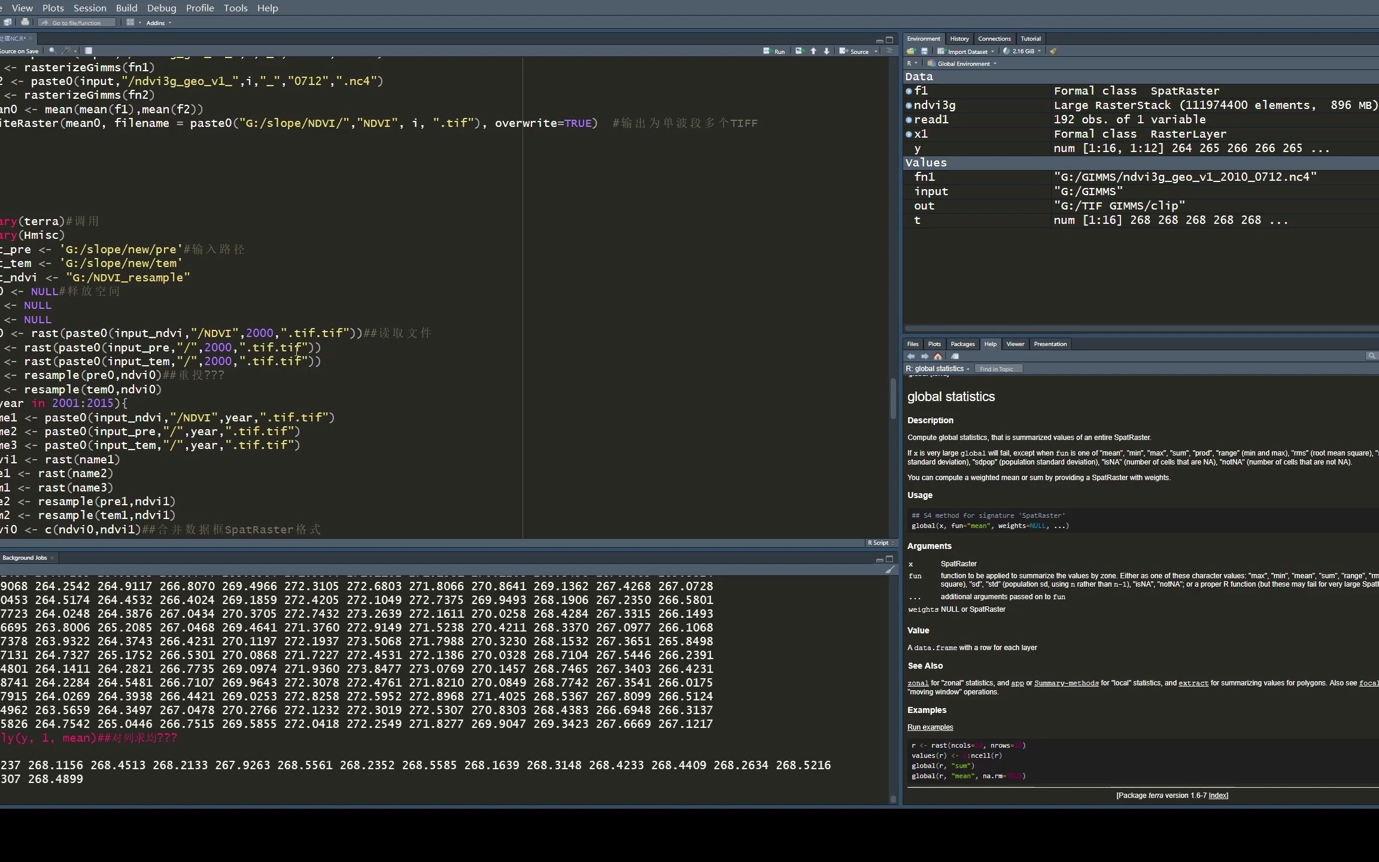Screen dimensions: 1379x862
Task: Open the Session menu
Action: 90,8
